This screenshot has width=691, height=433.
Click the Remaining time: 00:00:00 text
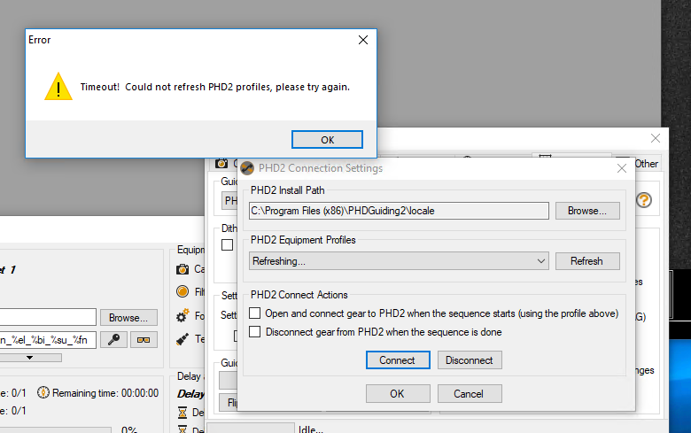pyautogui.click(x=105, y=393)
